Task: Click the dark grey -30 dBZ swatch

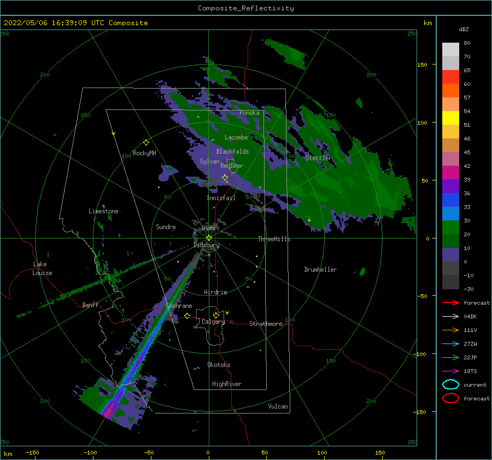Action: (x=450, y=282)
